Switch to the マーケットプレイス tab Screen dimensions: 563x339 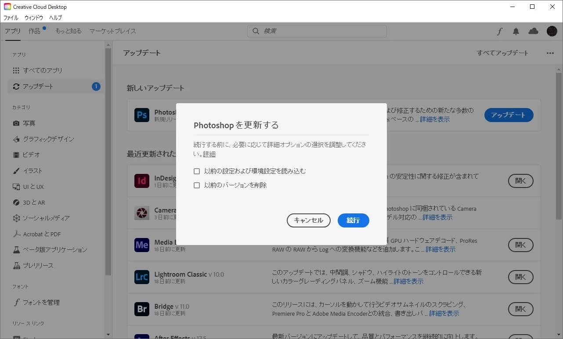coord(113,31)
